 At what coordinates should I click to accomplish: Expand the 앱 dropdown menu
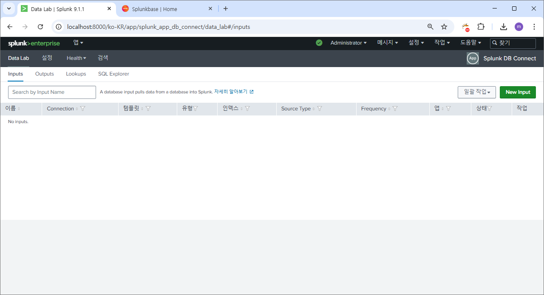tap(78, 42)
